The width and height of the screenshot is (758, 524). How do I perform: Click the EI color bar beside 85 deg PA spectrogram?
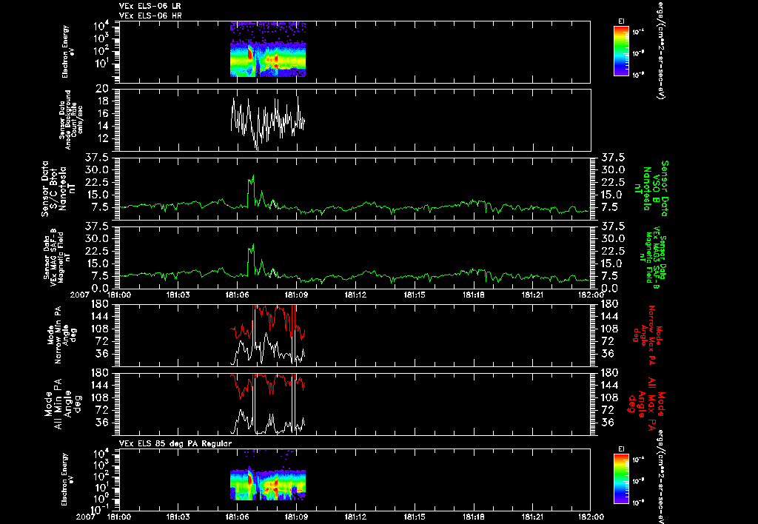coord(621,479)
